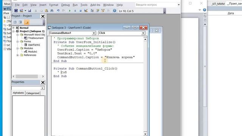Open the help question box dropdown arrow
The image size is (242, 136).
178,5
